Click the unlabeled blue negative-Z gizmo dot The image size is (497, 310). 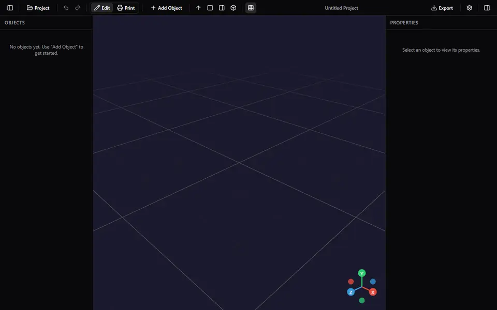pos(373,282)
